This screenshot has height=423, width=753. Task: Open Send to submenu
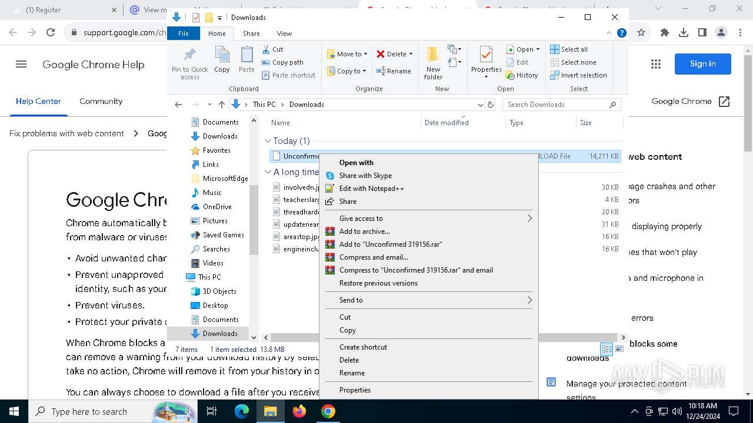[x=428, y=300]
